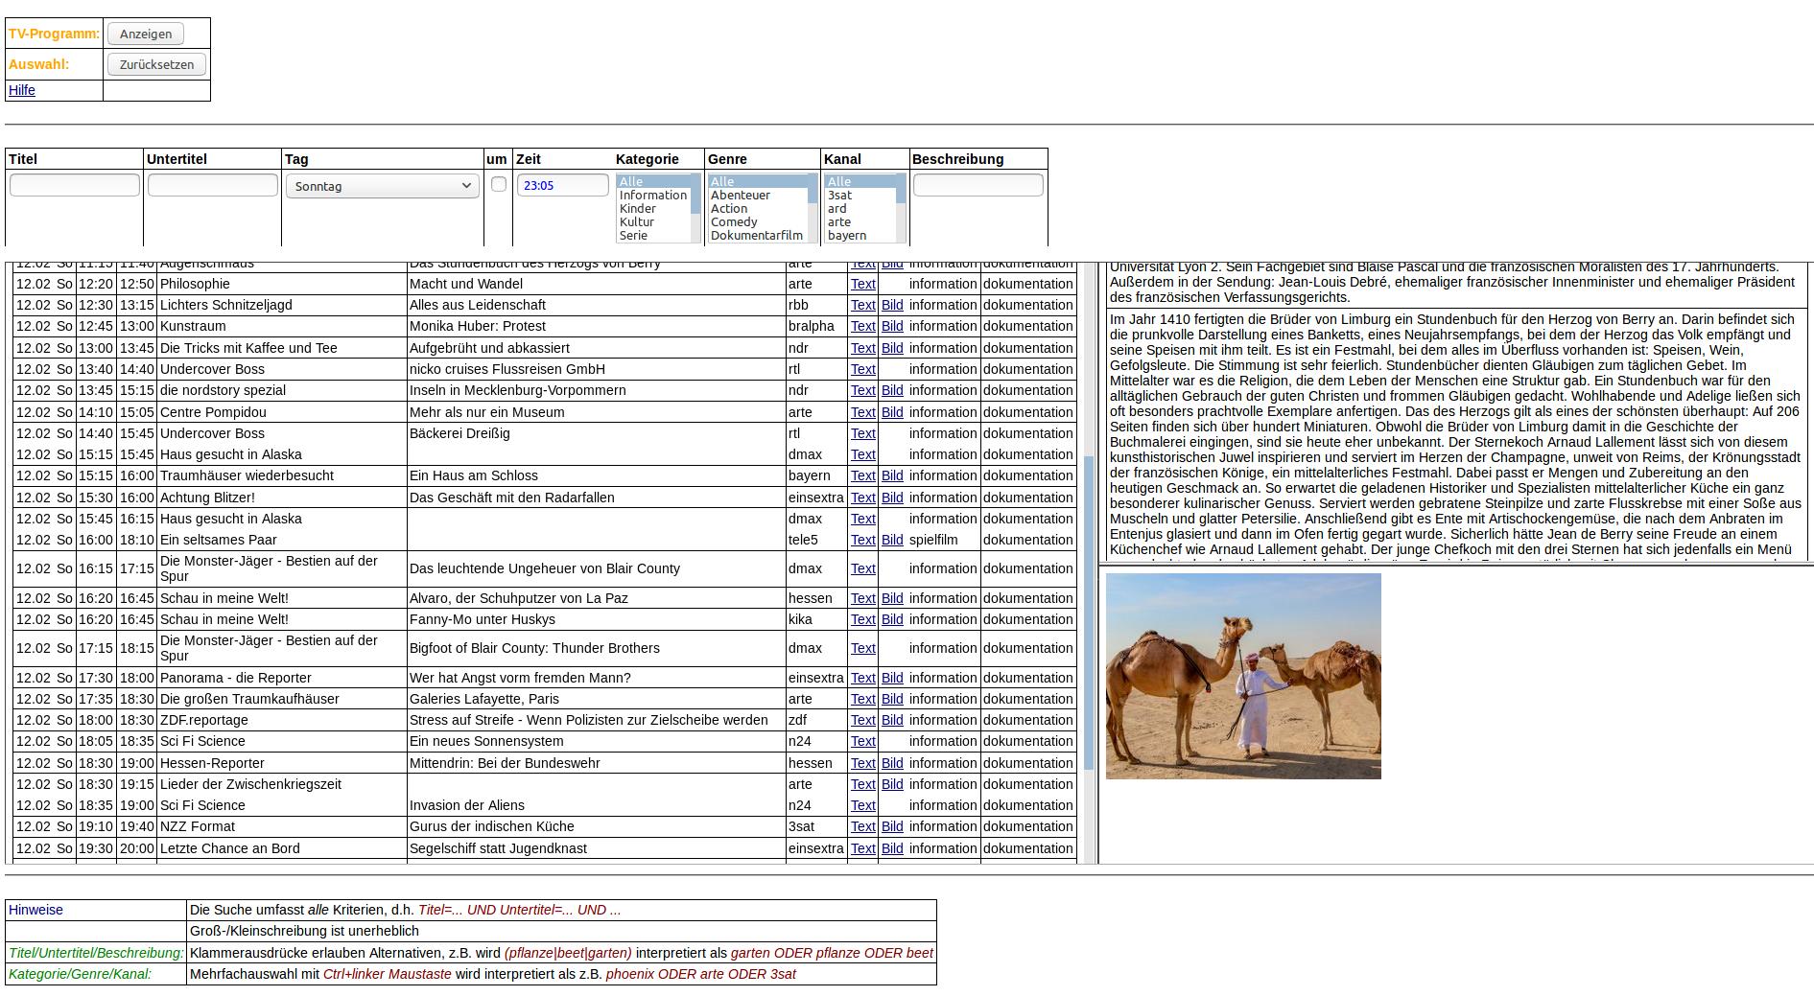Open Text link for Philosophie row

[862, 284]
